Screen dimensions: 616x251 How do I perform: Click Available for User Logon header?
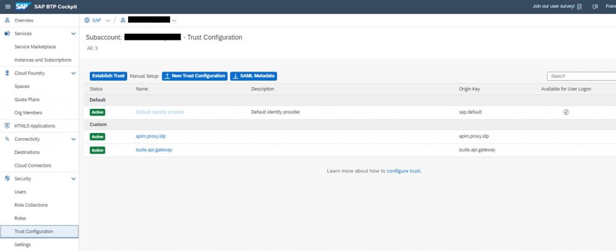tap(566, 89)
